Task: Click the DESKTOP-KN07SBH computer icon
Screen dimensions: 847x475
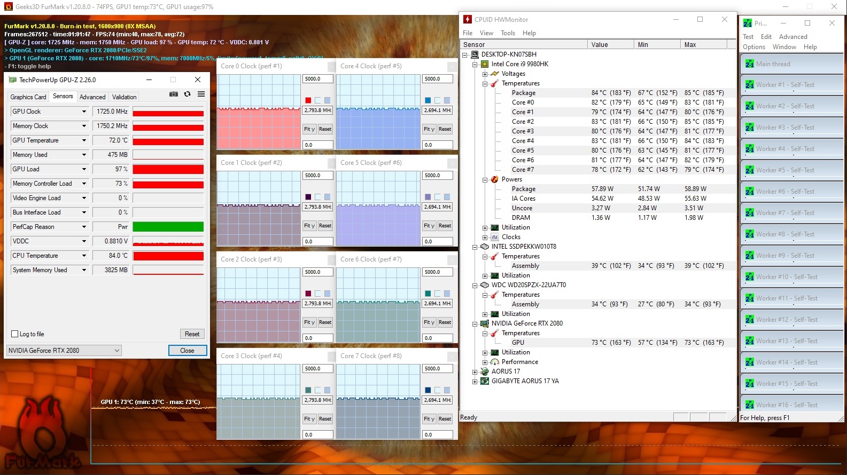Action: [475, 54]
